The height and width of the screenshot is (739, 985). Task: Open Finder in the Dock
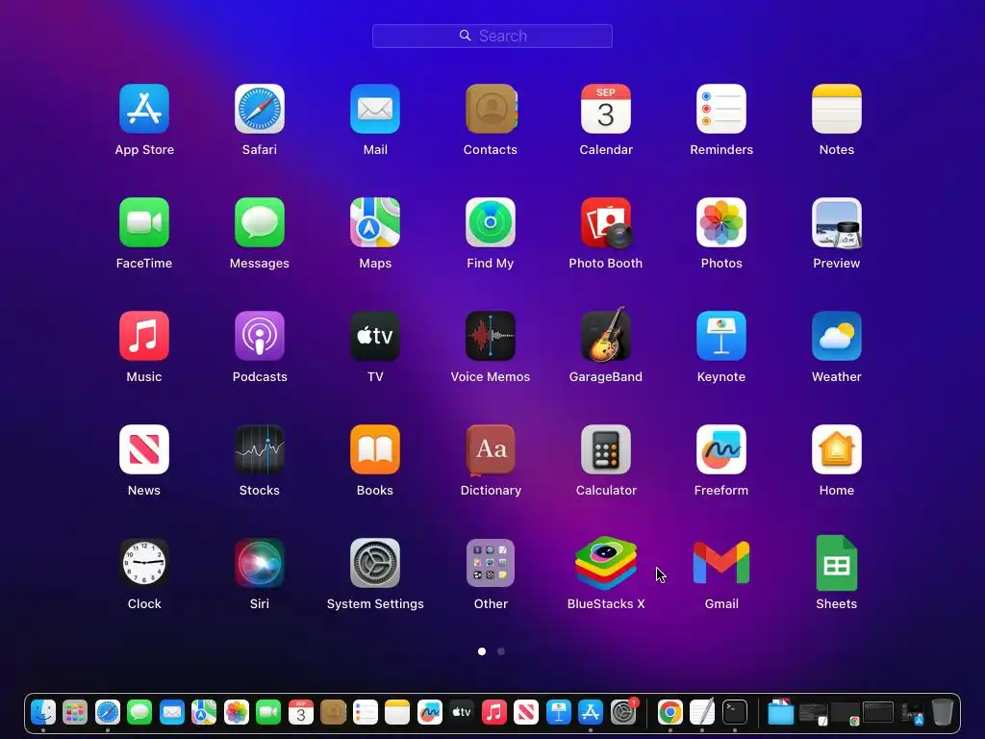click(43, 713)
